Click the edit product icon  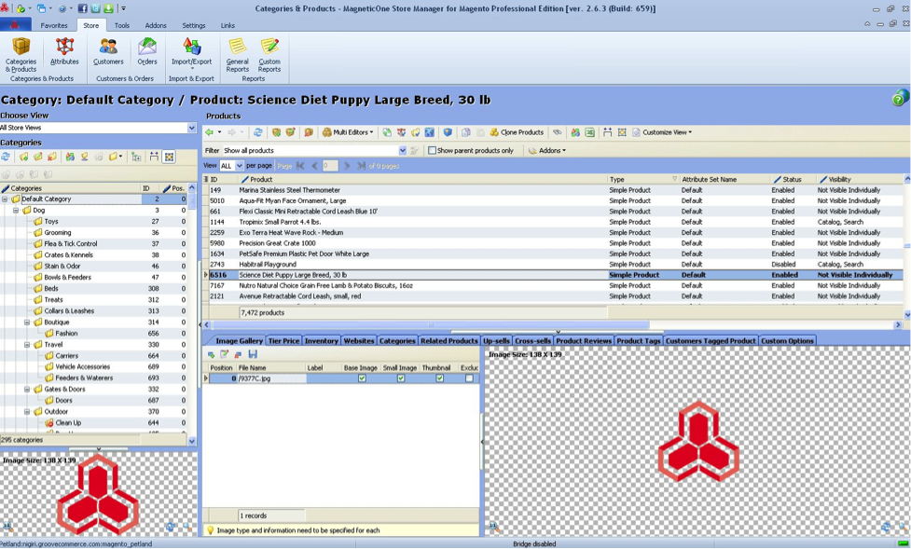click(291, 132)
